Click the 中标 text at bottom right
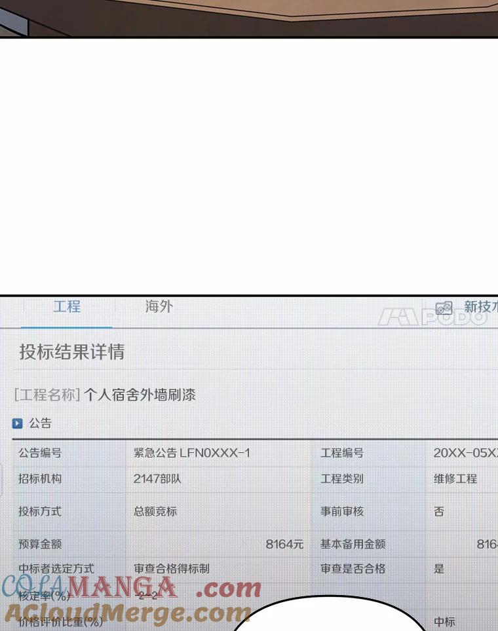This screenshot has width=498, height=631. point(444,622)
